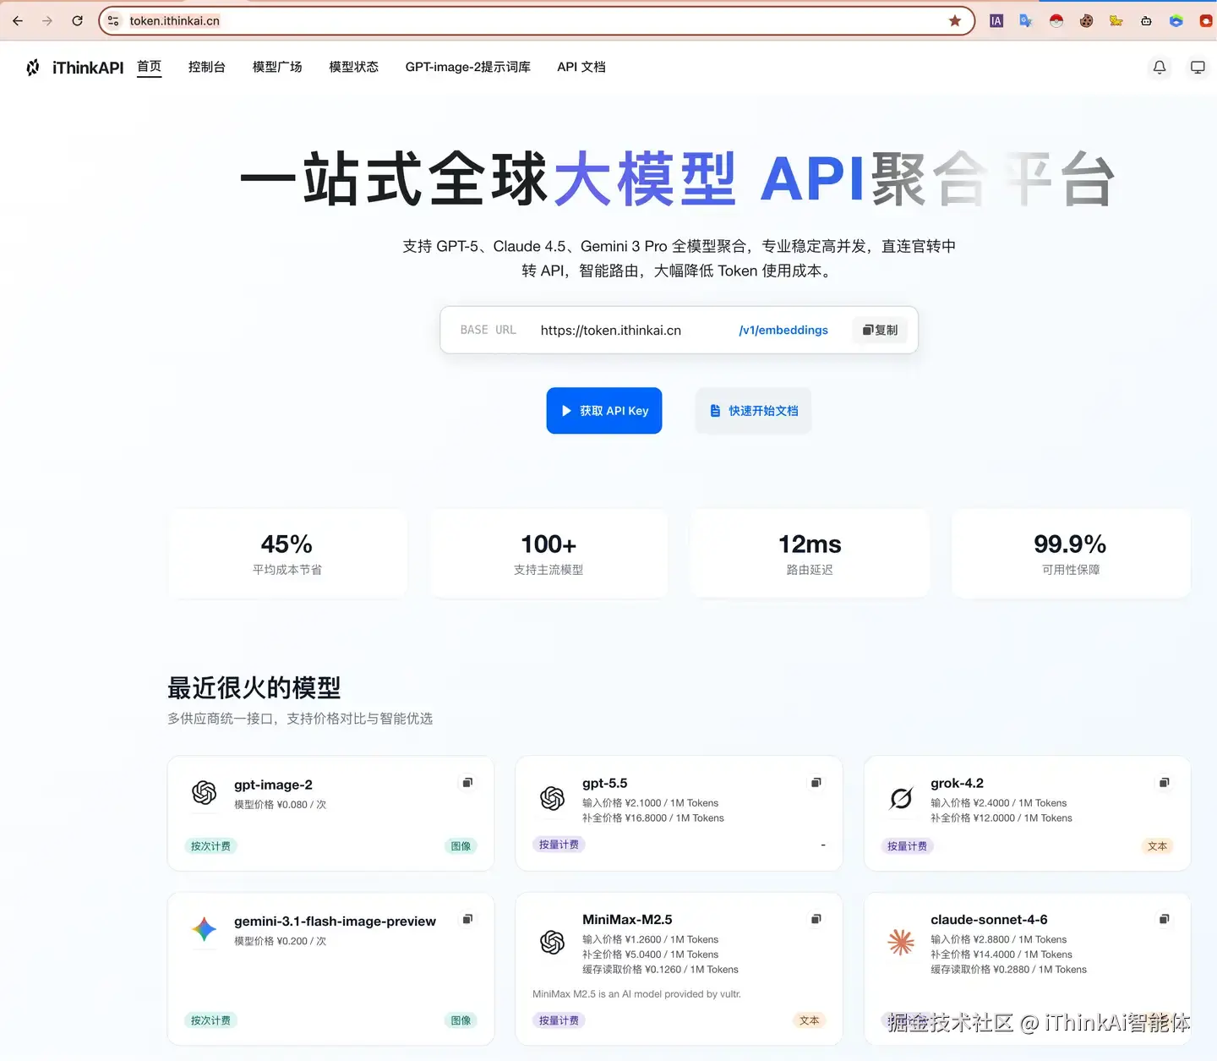Click 按次计费 tag on gemini card
The width and height of the screenshot is (1217, 1061).
[210, 1020]
